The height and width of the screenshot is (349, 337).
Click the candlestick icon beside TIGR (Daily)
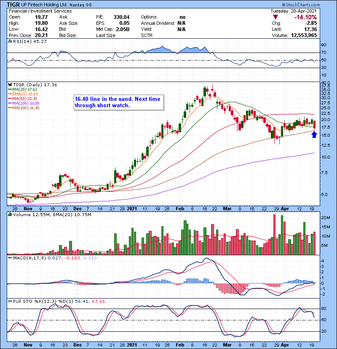pos(10,85)
